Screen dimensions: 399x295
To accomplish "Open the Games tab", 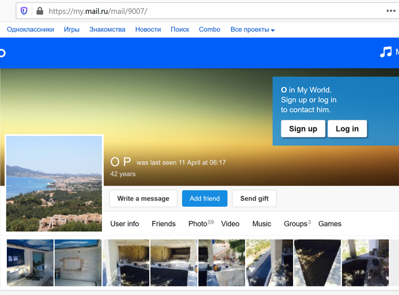I will point(330,224).
